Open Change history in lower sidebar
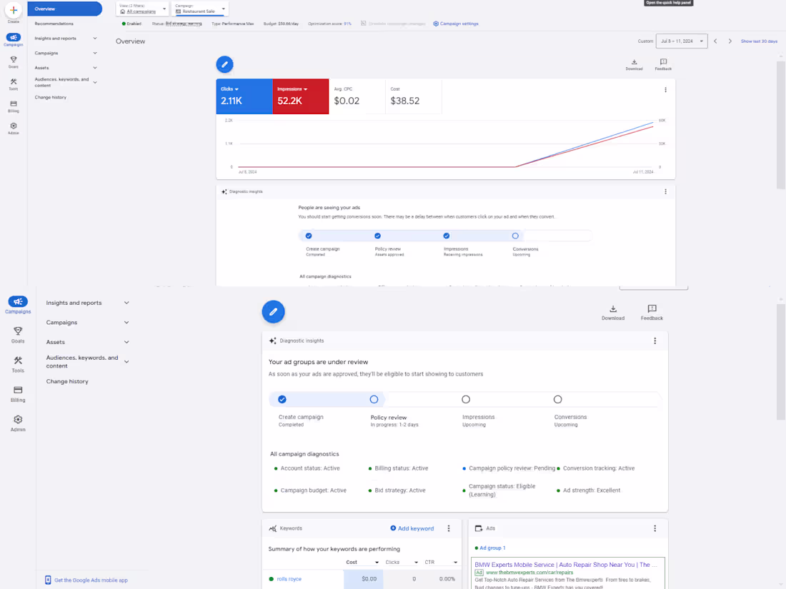786x589 pixels. [x=67, y=382]
